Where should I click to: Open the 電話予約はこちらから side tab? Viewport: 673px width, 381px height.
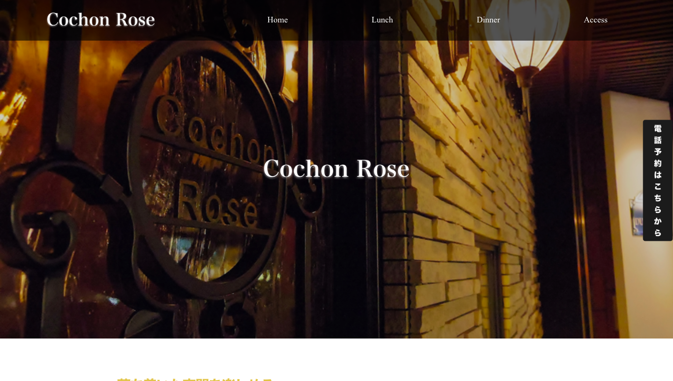click(658, 180)
